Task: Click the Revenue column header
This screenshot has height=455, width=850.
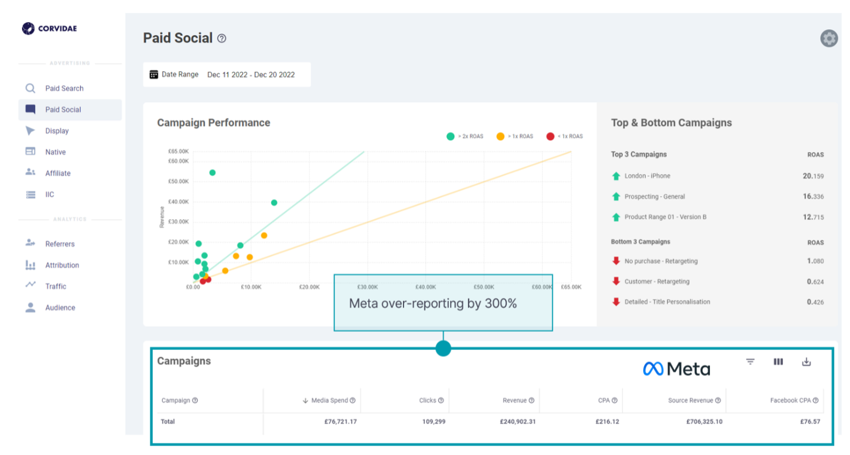Action: pos(515,400)
